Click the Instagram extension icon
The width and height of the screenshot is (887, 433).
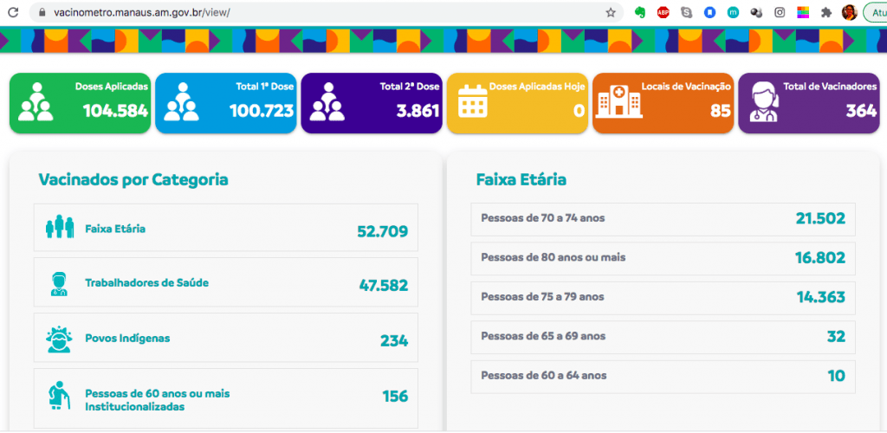pos(780,12)
